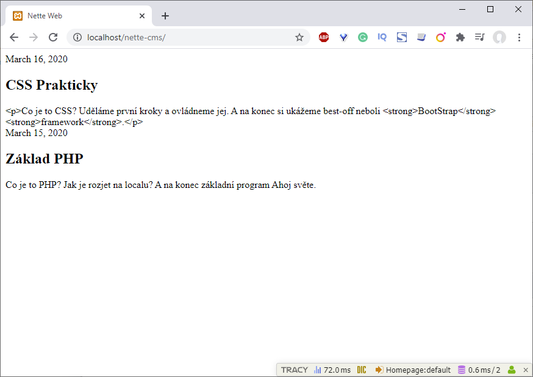Open the Homepage:default routing panel
Viewport: 533px width, 377px height.
[413, 370]
